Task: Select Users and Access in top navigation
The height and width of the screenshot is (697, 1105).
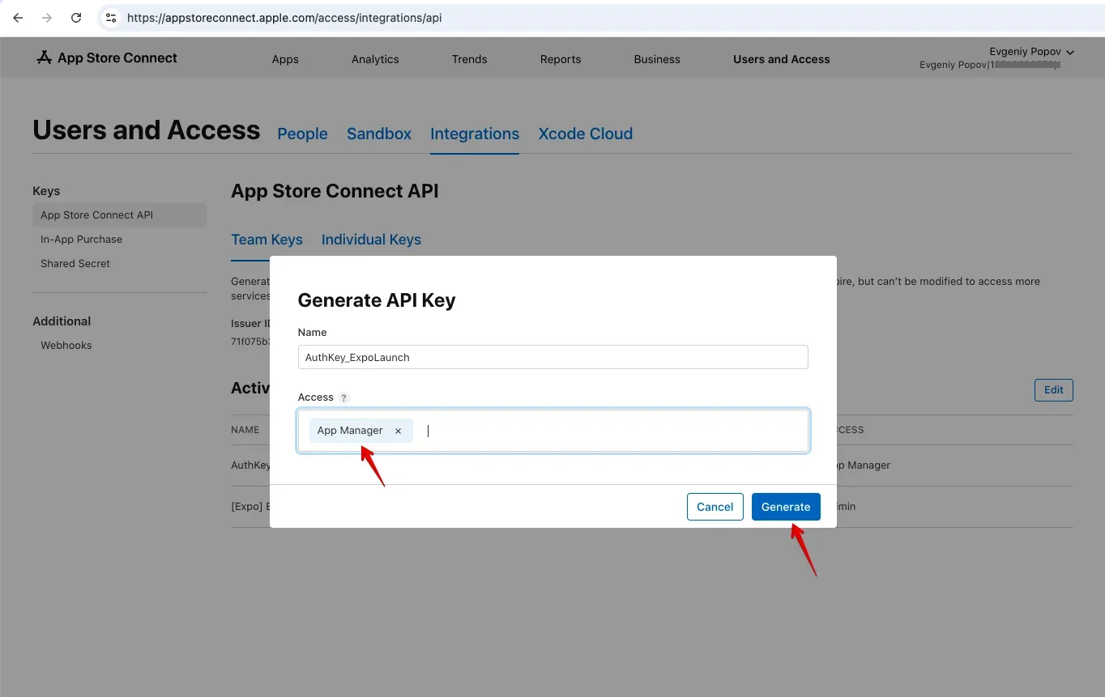Action: (782, 59)
